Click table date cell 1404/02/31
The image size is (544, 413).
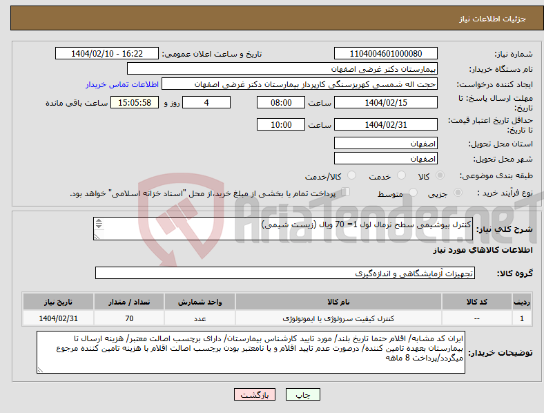pos(58,318)
